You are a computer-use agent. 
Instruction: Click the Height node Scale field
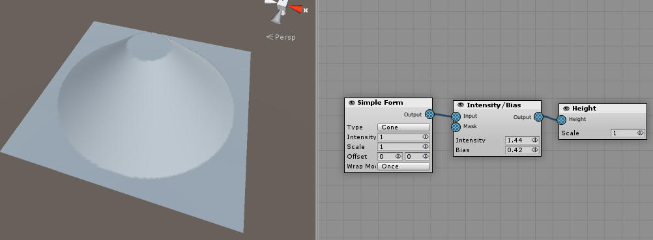tap(628, 133)
